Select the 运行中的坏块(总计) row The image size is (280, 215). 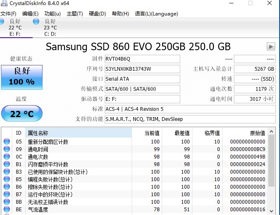coord(135,195)
